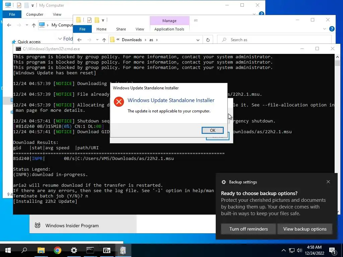The height and width of the screenshot is (257, 343).
Task: Click the Manage contextual tab
Action: tap(169, 20)
